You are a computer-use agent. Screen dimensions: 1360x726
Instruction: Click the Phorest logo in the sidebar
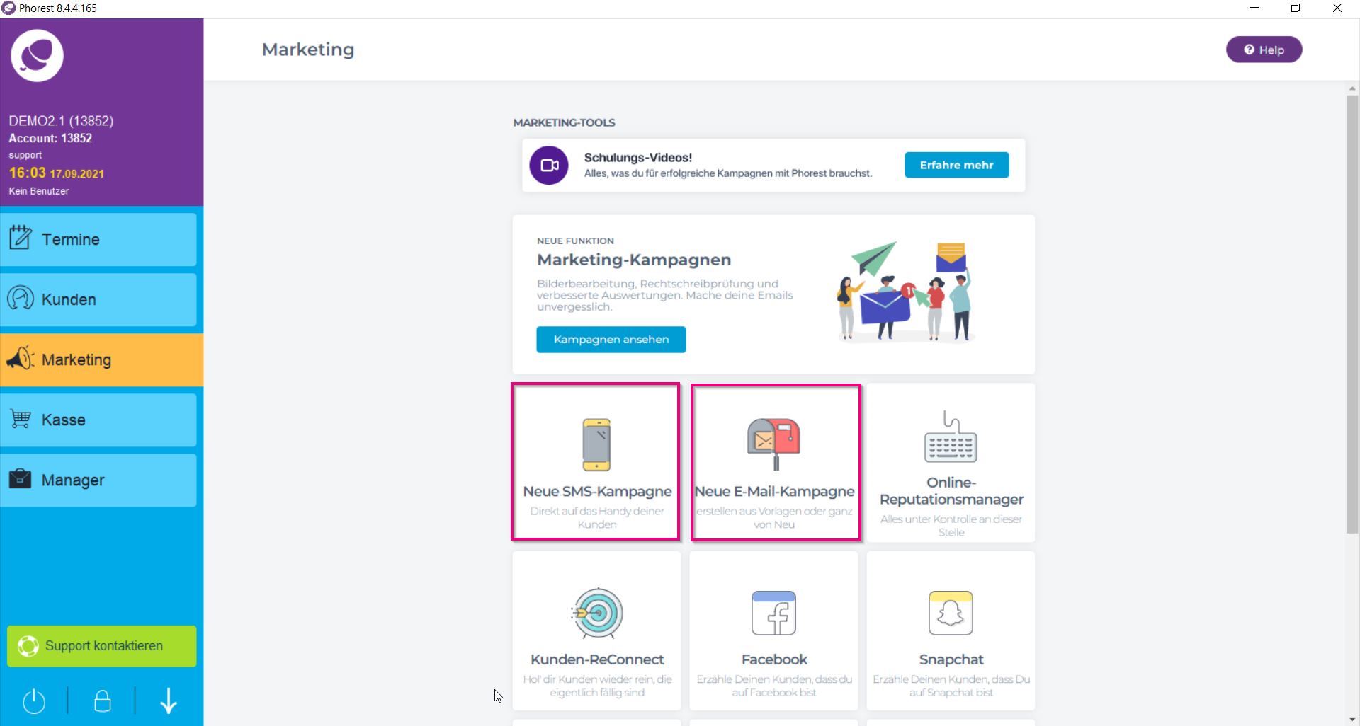click(x=37, y=56)
